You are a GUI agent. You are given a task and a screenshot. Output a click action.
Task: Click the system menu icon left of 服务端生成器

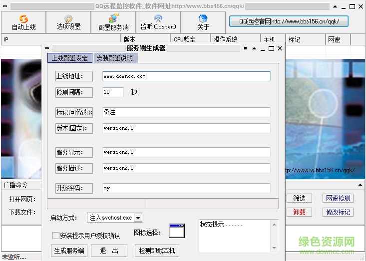[47, 48]
